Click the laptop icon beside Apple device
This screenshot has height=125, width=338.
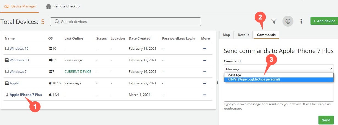tap(7, 83)
